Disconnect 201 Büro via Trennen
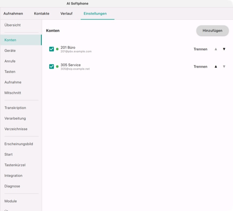The image size is (233, 211). [200, 49]
